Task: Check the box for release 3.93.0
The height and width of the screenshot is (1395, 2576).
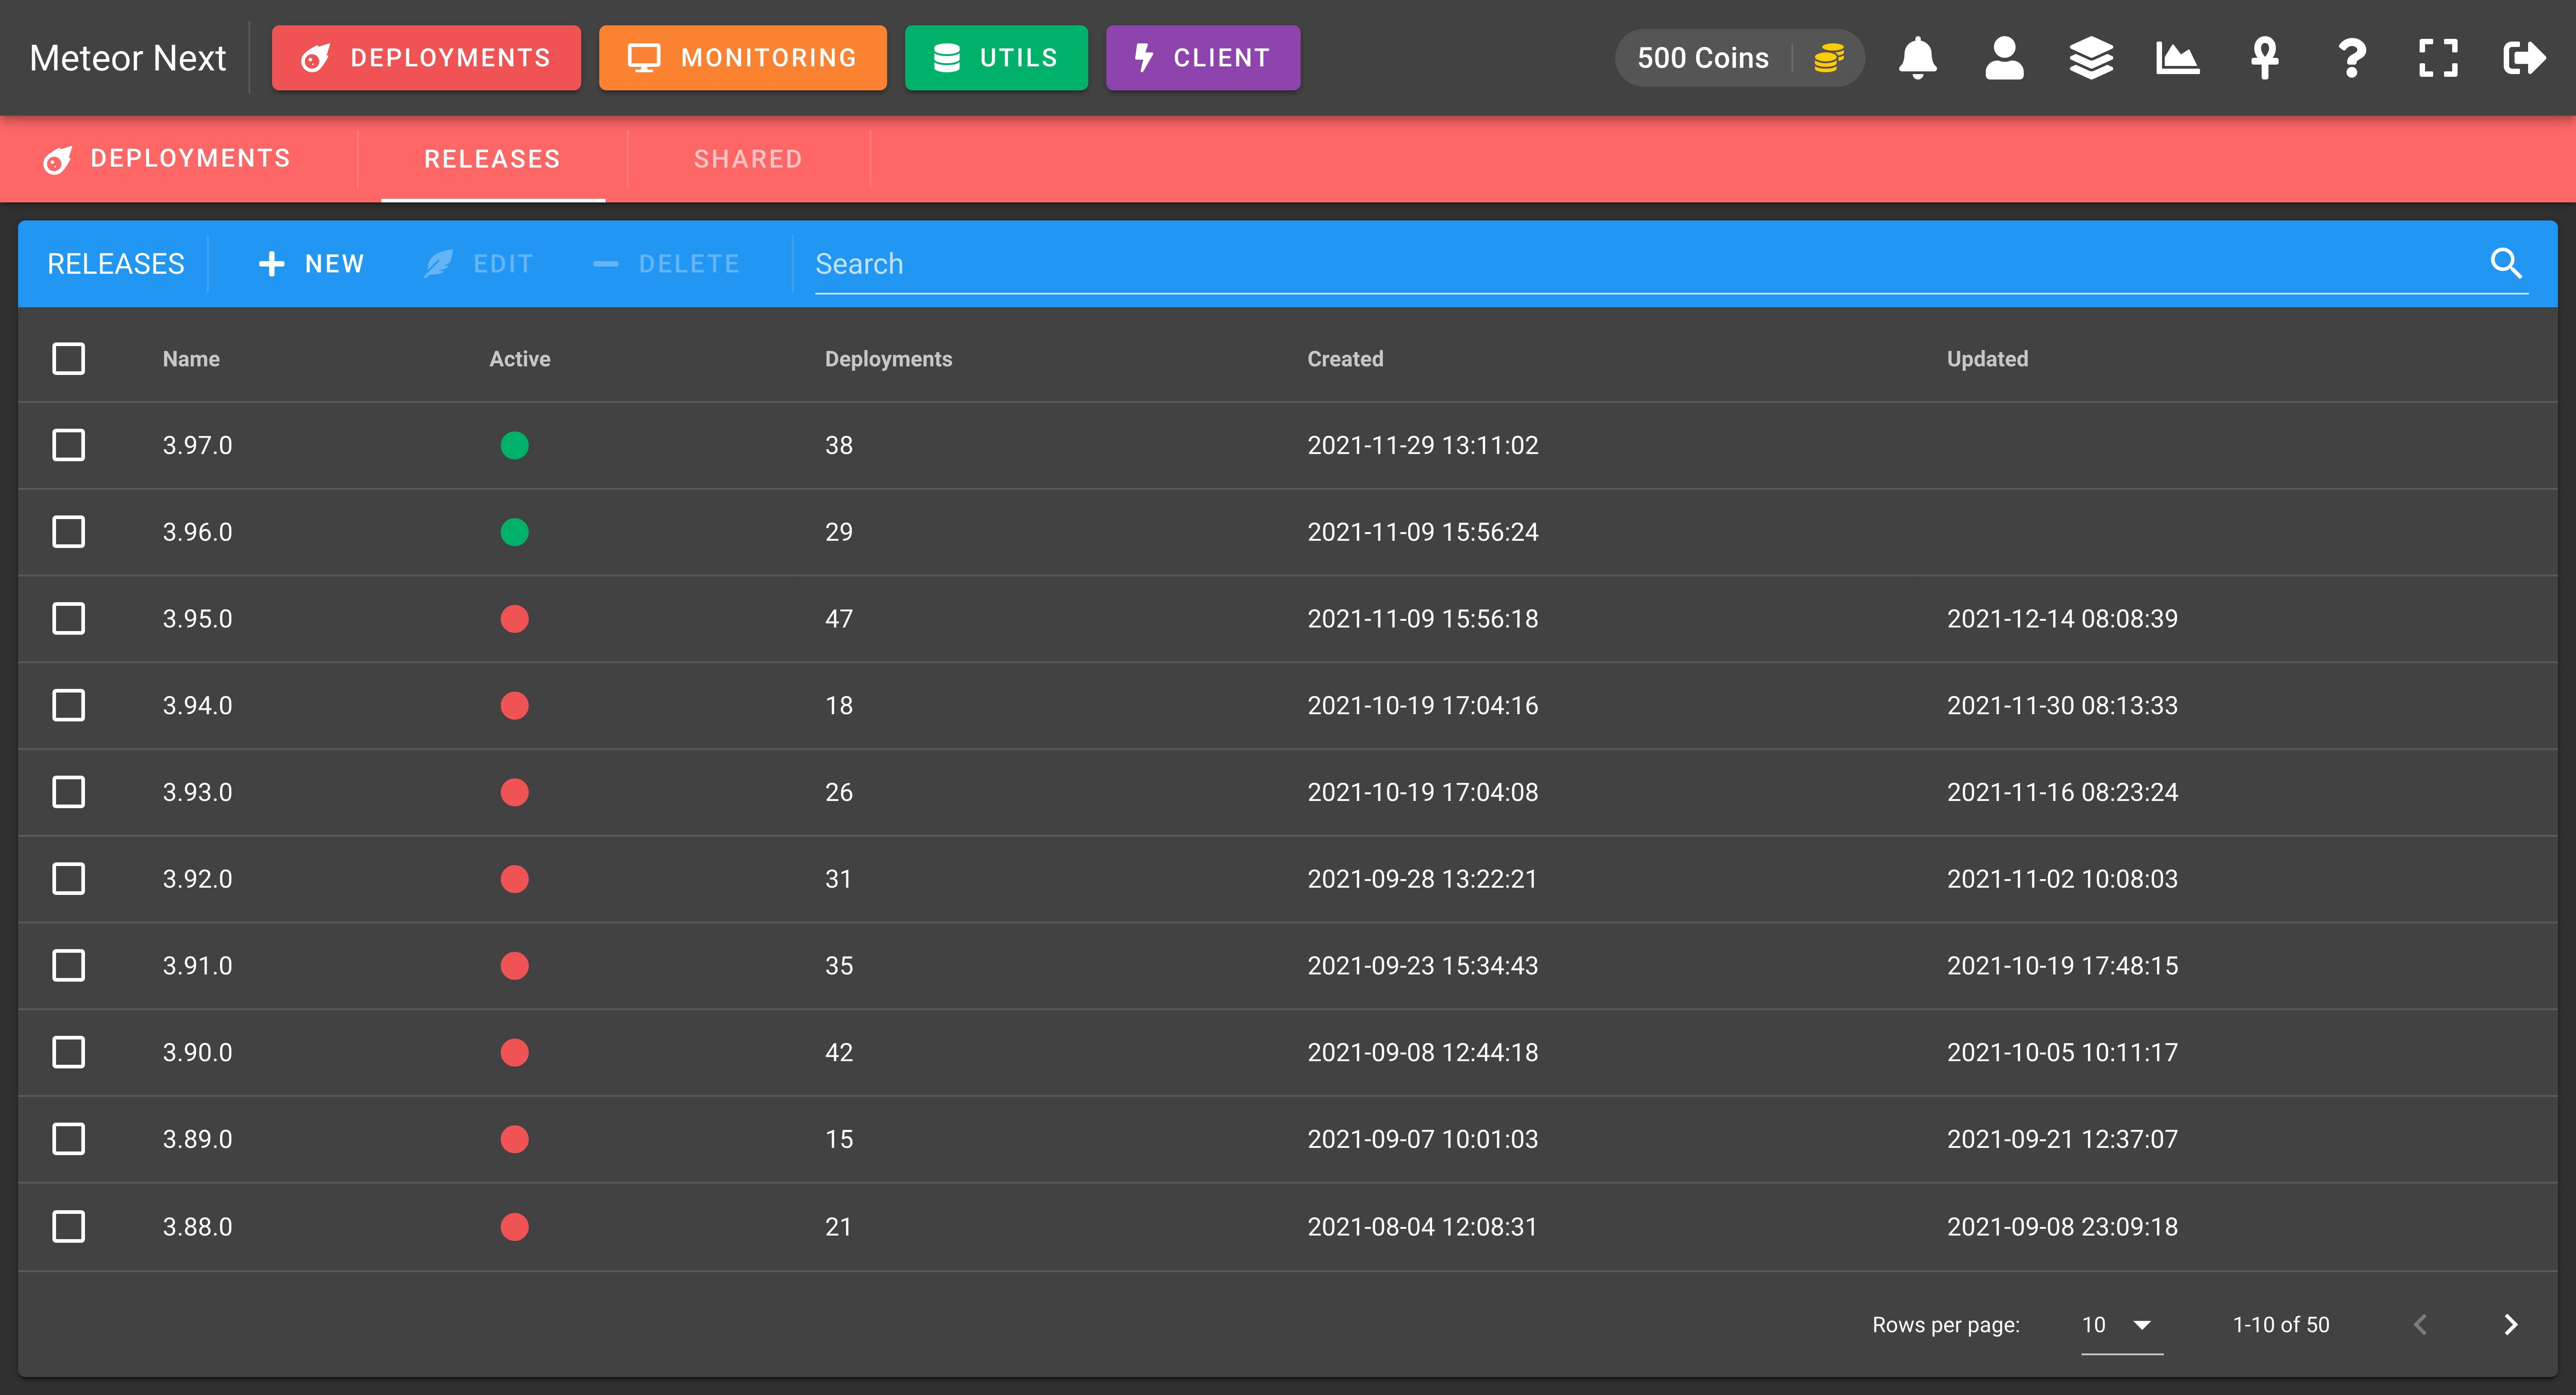Action: click(x=68, y=792)
